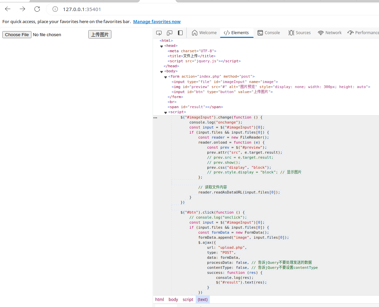Toggle the DevTools sidebar panel icon
Image resolution: width=379 pixels, height=307 pixels.
pos(180,33)
